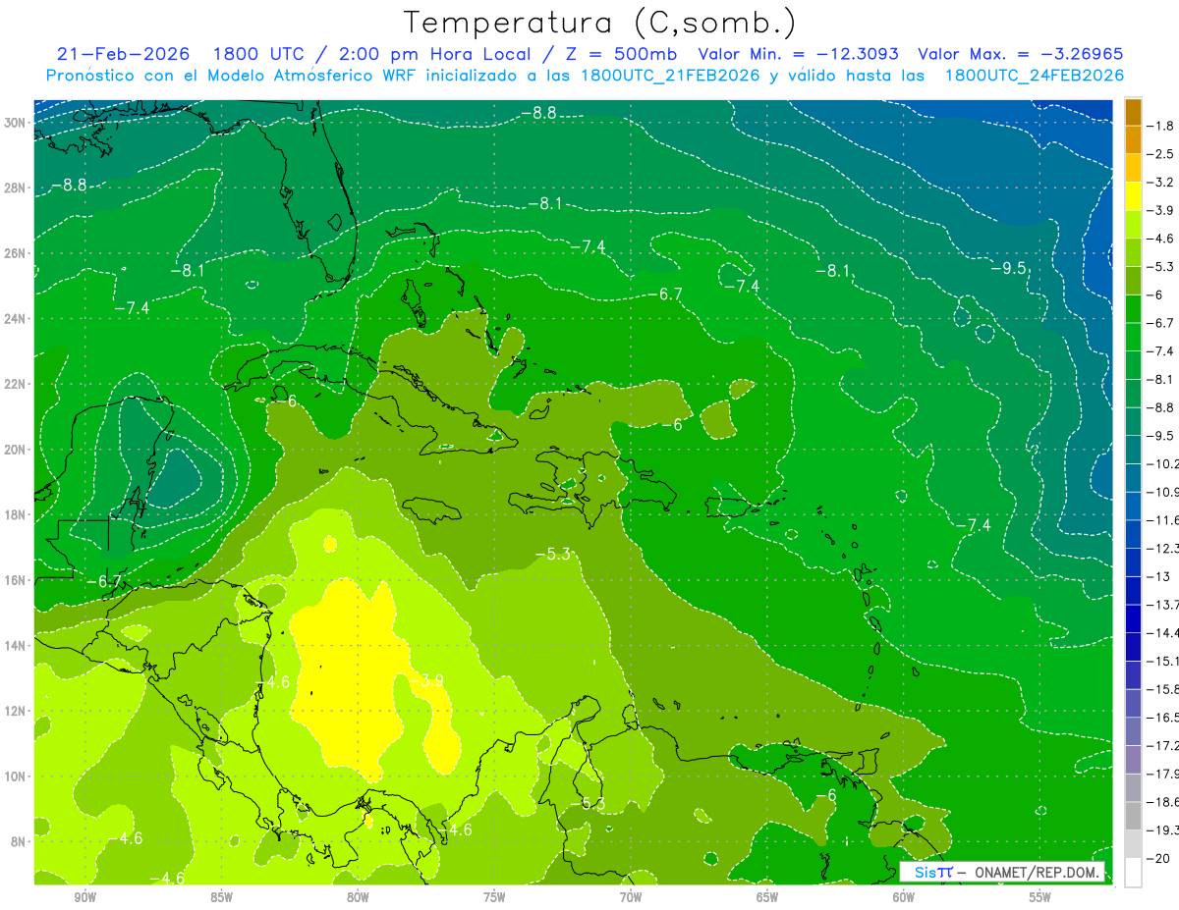
Task: Click the "-1.8" value on the color scale
Action: [1161, 126]
